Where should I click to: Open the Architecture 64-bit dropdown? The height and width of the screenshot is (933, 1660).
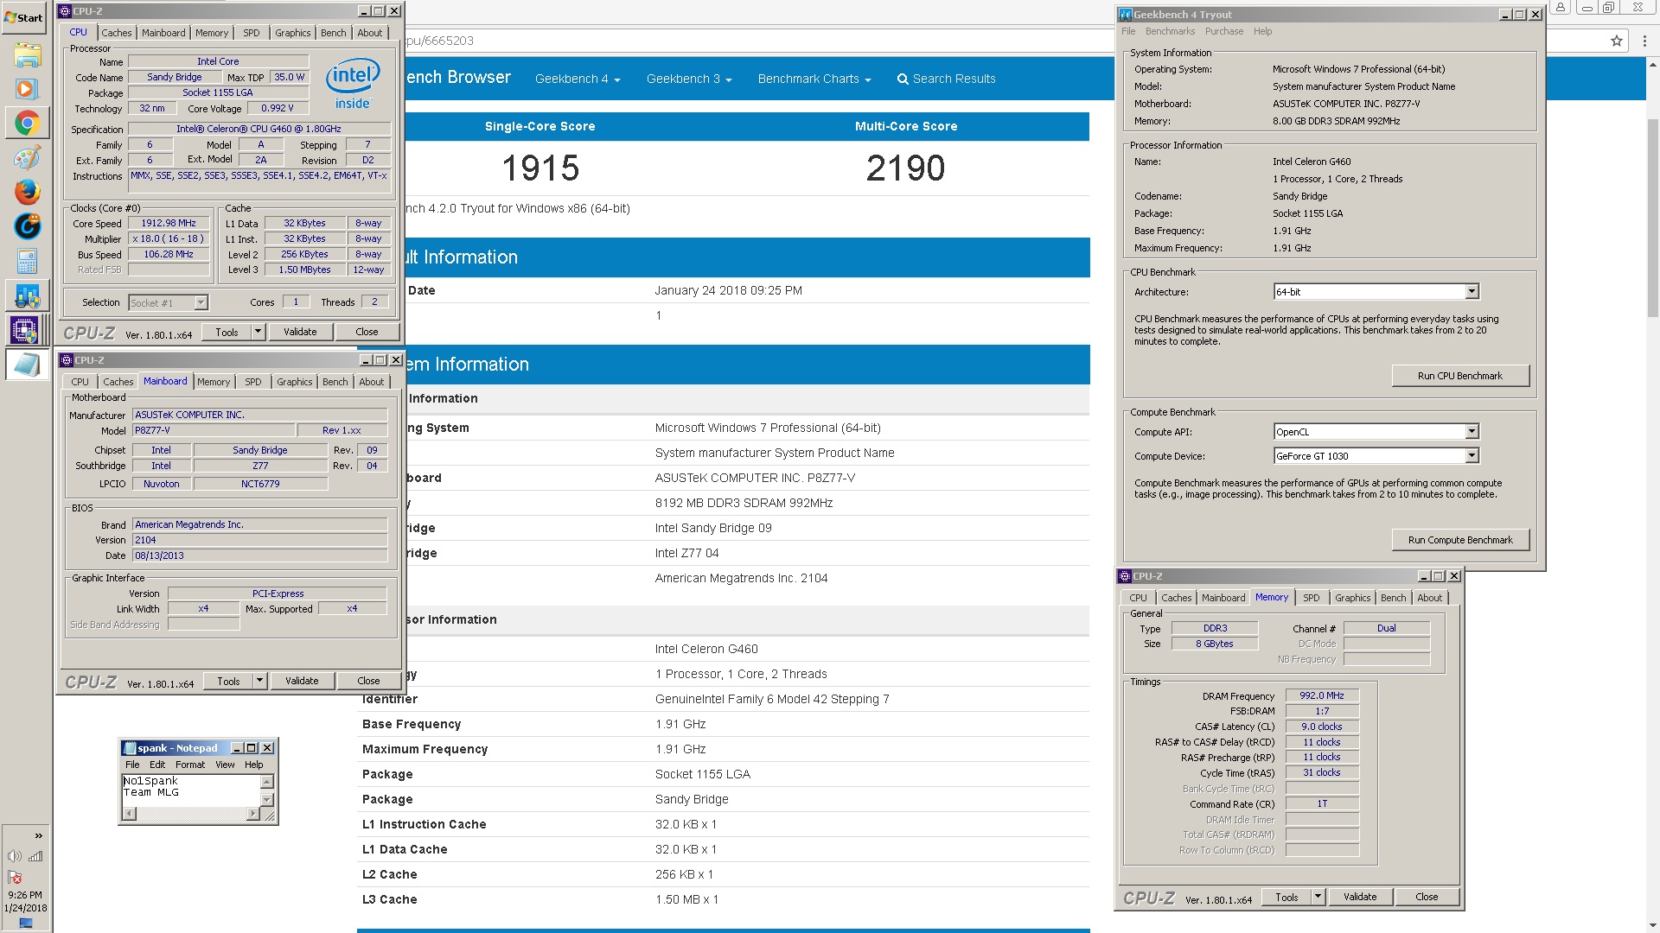[1472, 292]
